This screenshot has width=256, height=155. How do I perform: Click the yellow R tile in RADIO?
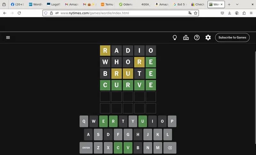pos(105,51)
